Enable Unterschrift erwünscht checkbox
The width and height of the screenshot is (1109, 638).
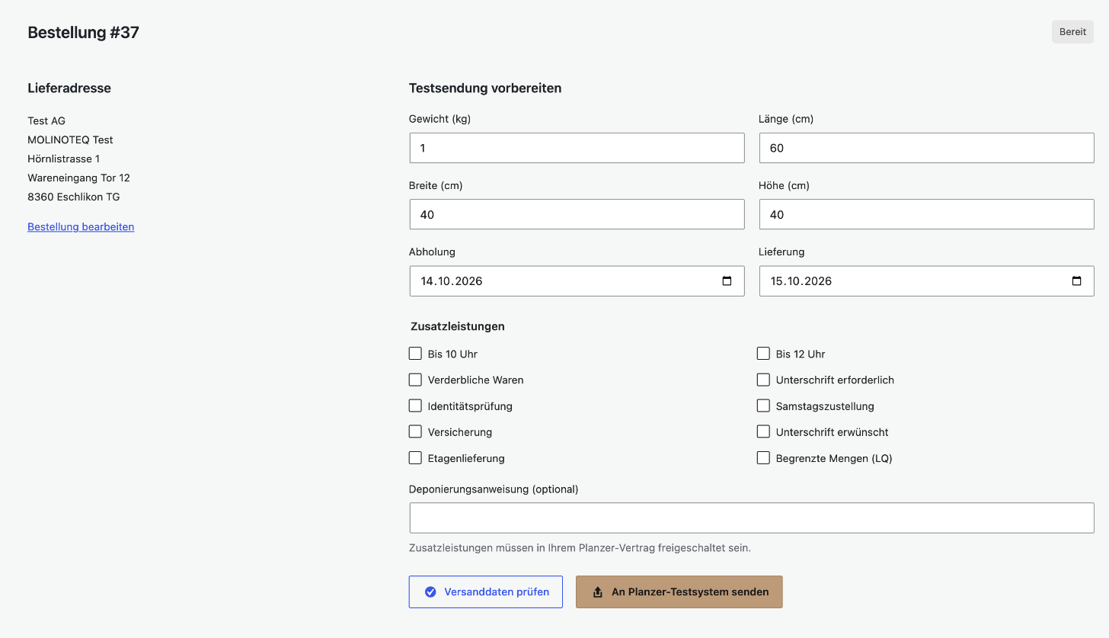[x=763, y=431]
